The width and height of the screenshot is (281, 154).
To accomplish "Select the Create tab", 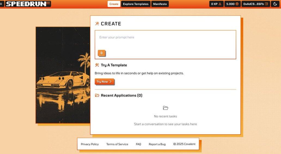I will click(114, 4).
